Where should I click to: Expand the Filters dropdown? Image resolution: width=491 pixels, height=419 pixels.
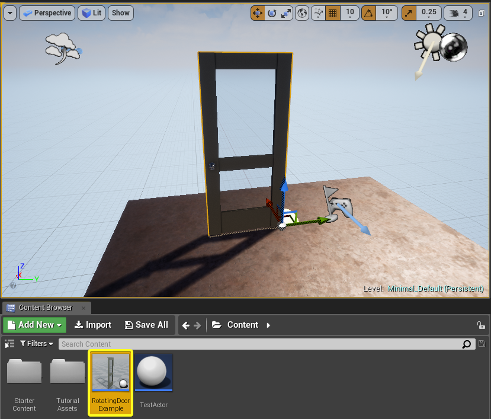37,344
